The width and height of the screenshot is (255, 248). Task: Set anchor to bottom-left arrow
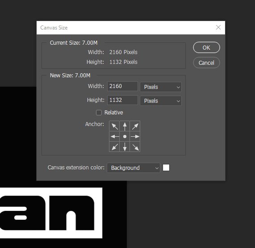coord(115,147)
